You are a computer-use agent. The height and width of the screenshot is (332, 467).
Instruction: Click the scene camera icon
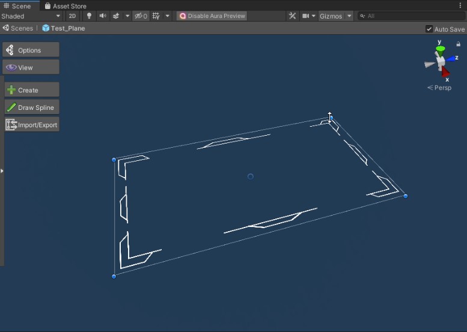[x=305, y=16]
